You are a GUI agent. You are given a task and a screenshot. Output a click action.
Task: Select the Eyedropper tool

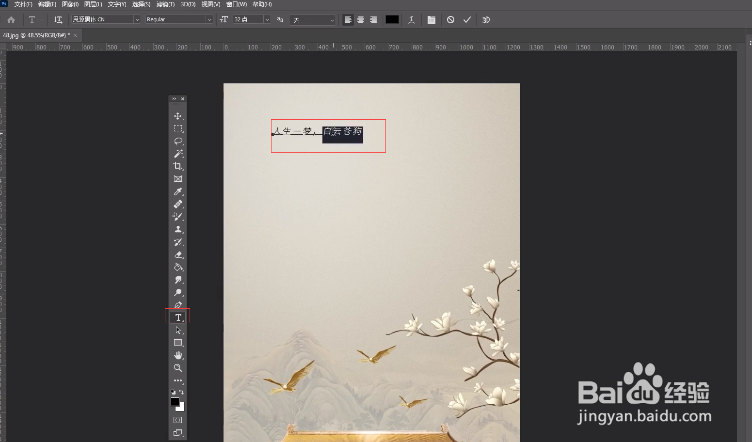point(178,191)
